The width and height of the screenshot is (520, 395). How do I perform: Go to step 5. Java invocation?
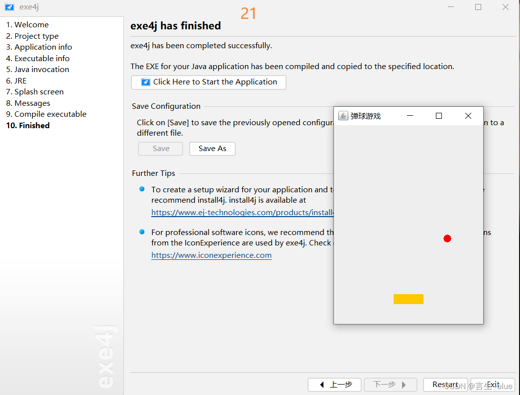point(37,70)
